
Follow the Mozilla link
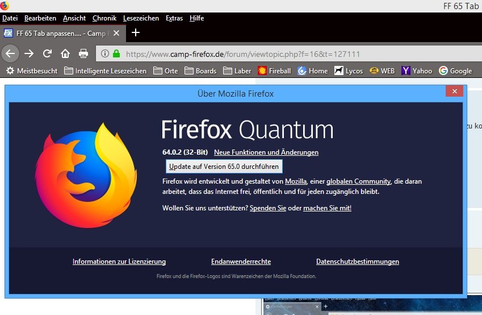[296, 181]
